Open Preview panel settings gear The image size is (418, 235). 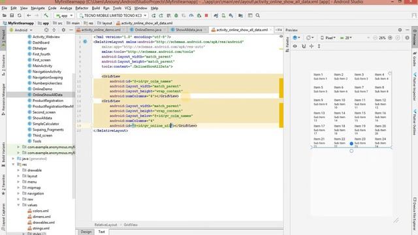tap(400, 30)
